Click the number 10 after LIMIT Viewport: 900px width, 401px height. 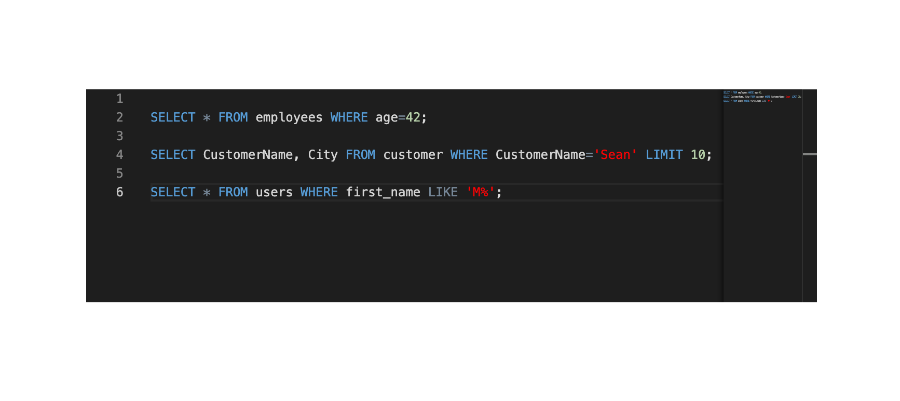click(x=698, y=155)
